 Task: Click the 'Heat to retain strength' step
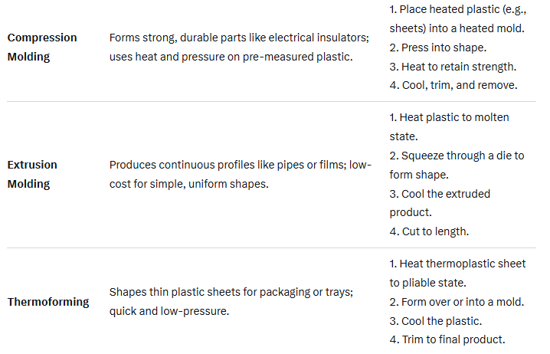coord(452,66)
